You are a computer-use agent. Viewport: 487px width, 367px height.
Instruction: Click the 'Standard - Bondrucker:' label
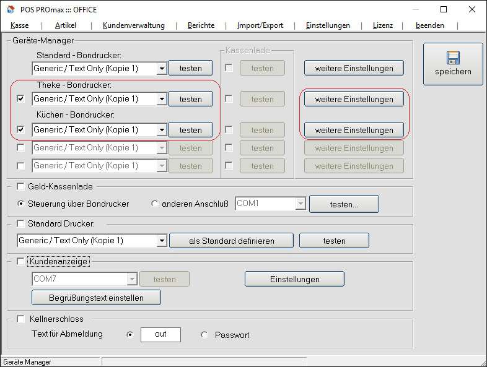(79, 55)
